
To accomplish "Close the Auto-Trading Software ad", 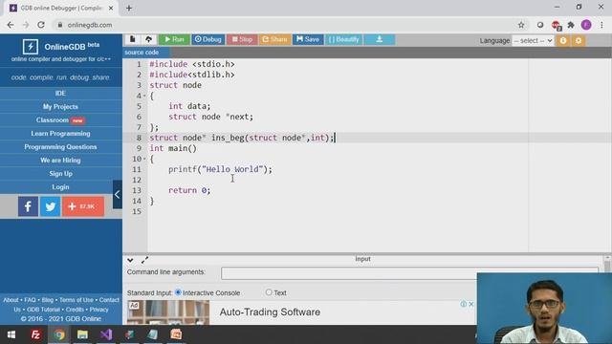I will (x=471, y=304).
